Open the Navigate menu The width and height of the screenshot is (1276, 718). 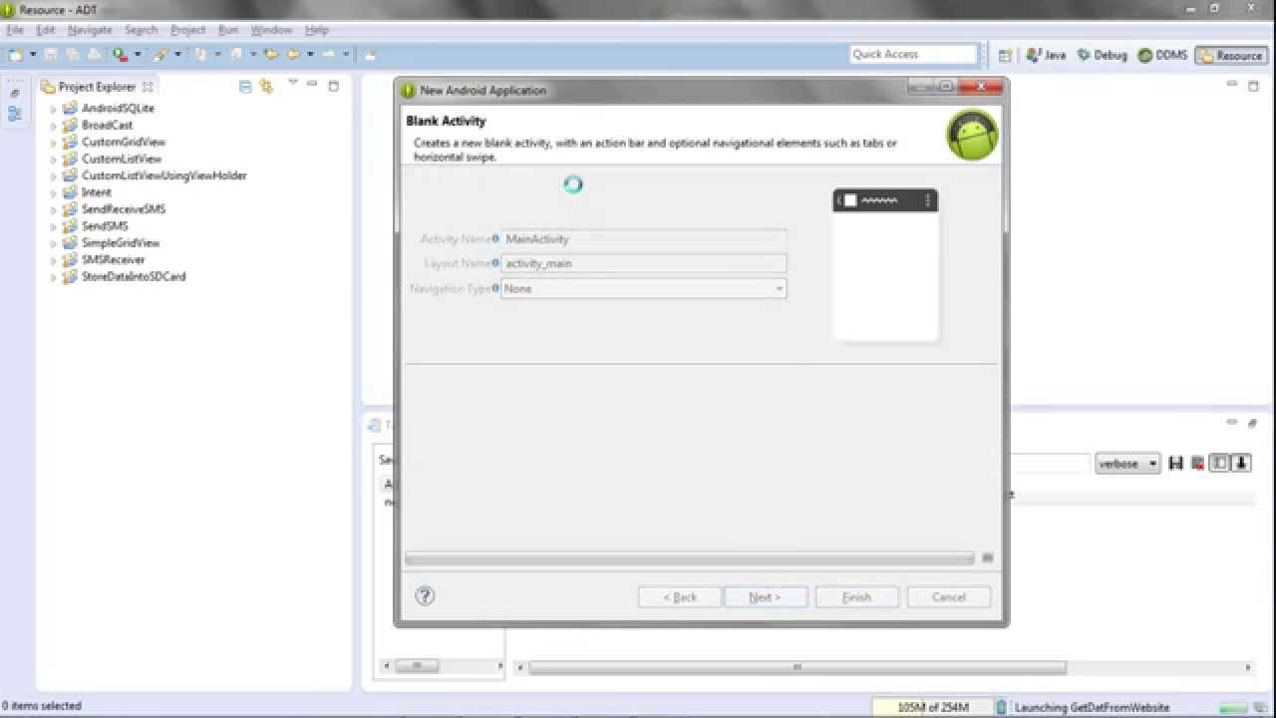tap(90, 30)
